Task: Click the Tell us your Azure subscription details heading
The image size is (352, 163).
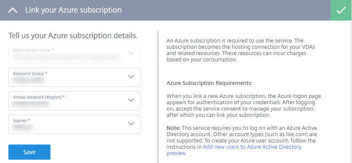Action: (x=73, y=36)
